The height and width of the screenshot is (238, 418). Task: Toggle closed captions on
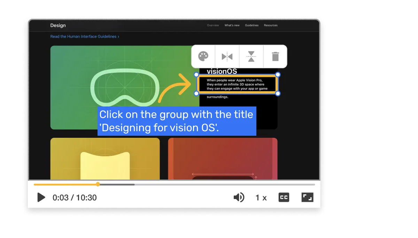pos(284,197)
